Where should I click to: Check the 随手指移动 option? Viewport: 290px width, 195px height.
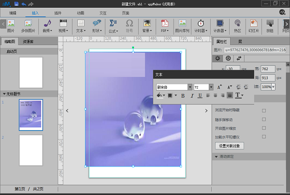(264, 119)
